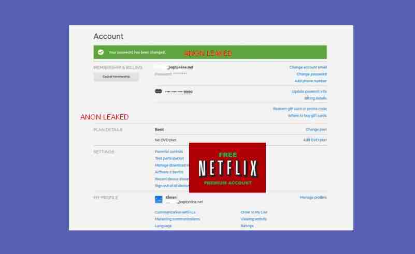Click the email shown under the profile name
The image size is (415, 254).
point(184,202)
